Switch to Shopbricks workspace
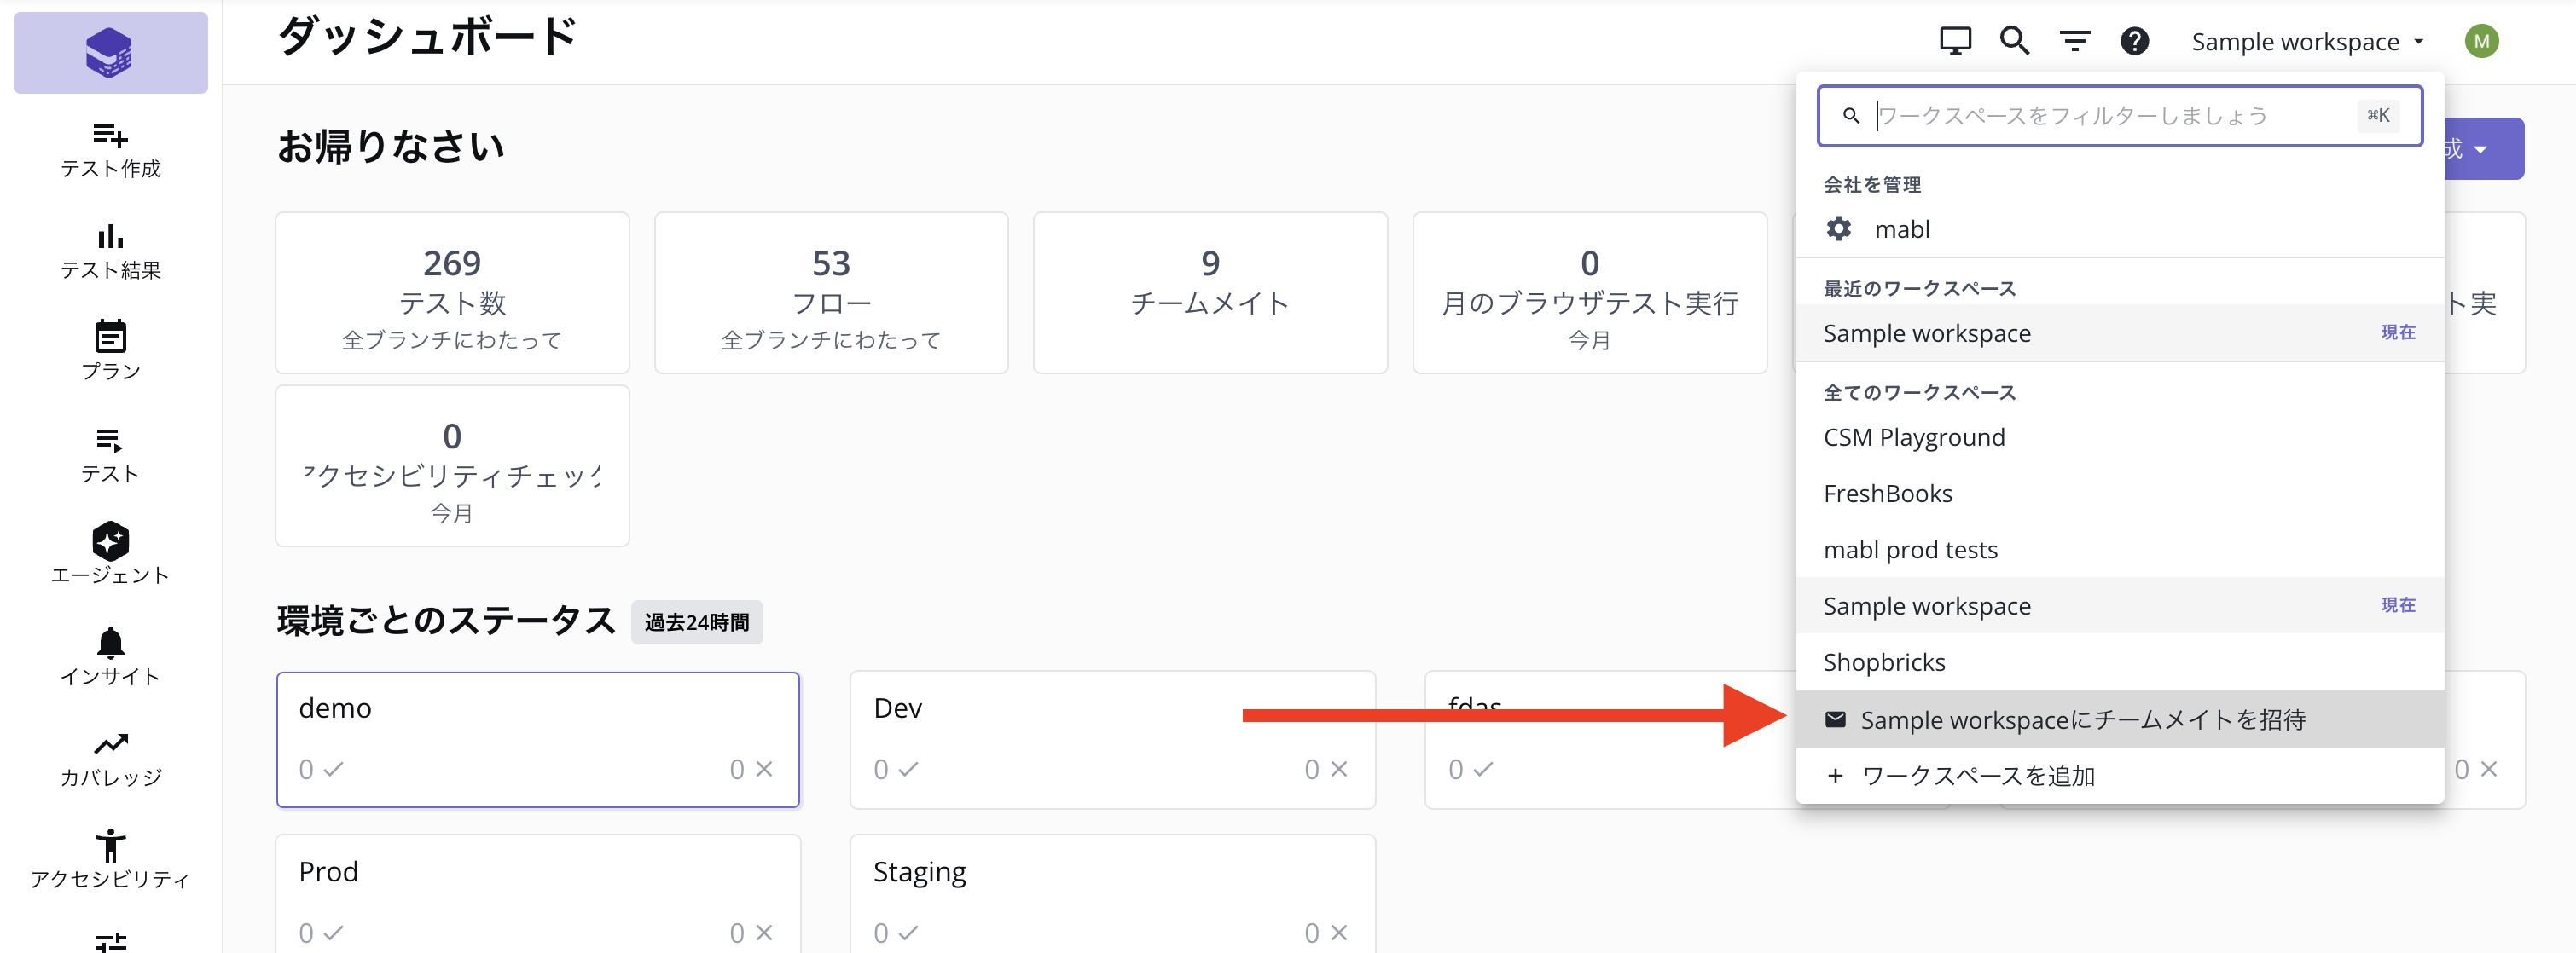This screenshot has width=2576, height=953. (2119, 661)
